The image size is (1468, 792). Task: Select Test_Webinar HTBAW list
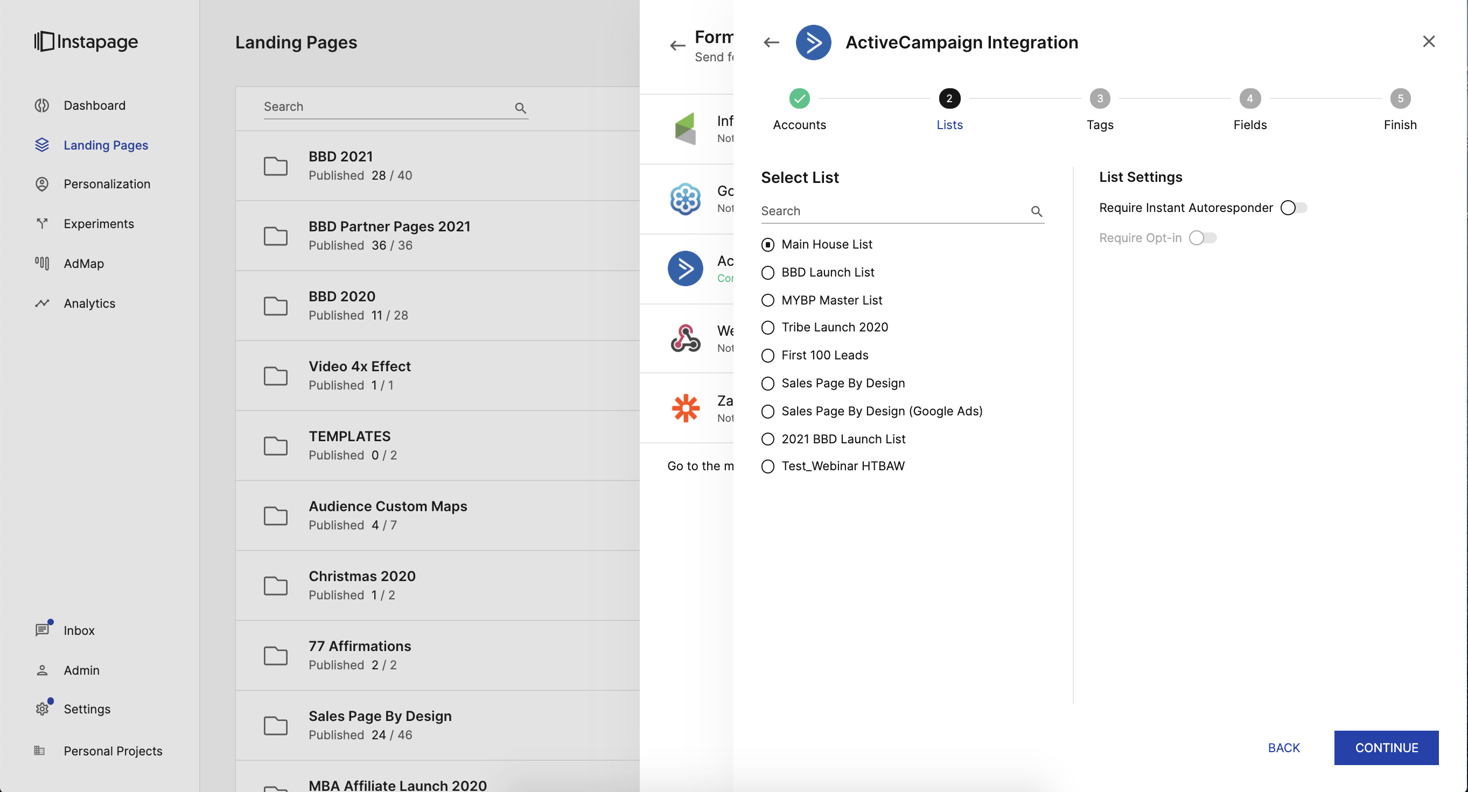pyautogui.click(x=767, y=466)
